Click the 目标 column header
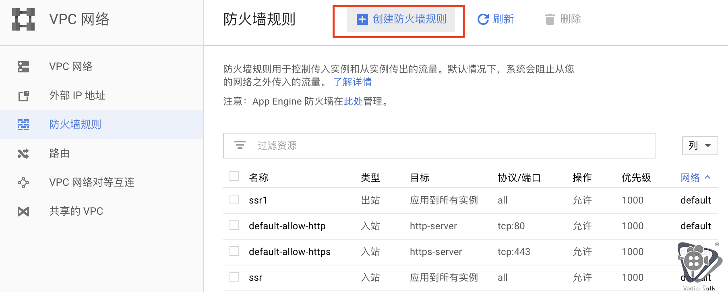This screenshot has height=292, width=728. pyautogui.click(x=420, y=177)
